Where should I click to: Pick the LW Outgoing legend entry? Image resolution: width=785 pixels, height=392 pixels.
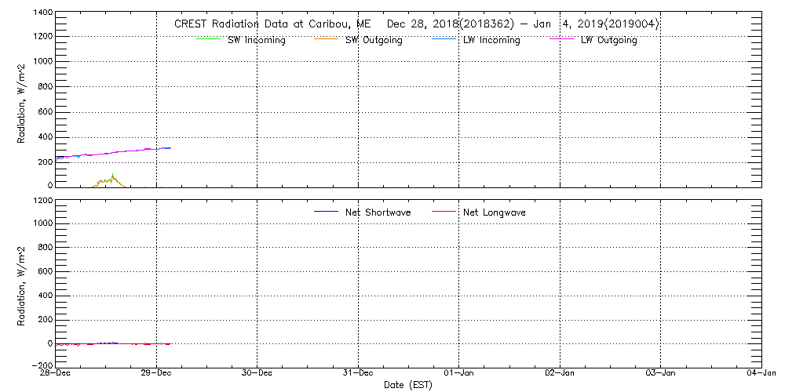click(x=608, y=40)
